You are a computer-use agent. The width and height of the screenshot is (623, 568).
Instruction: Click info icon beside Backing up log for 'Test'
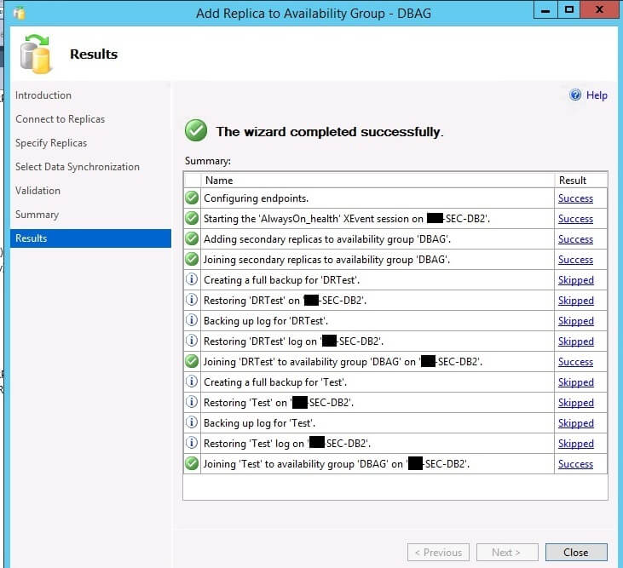(192, 423)
